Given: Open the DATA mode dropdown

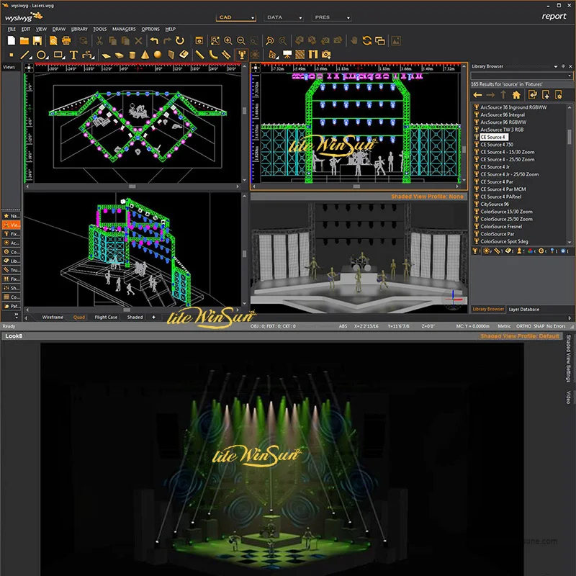Looking at the screenshot, I should [x=285, y=17].
